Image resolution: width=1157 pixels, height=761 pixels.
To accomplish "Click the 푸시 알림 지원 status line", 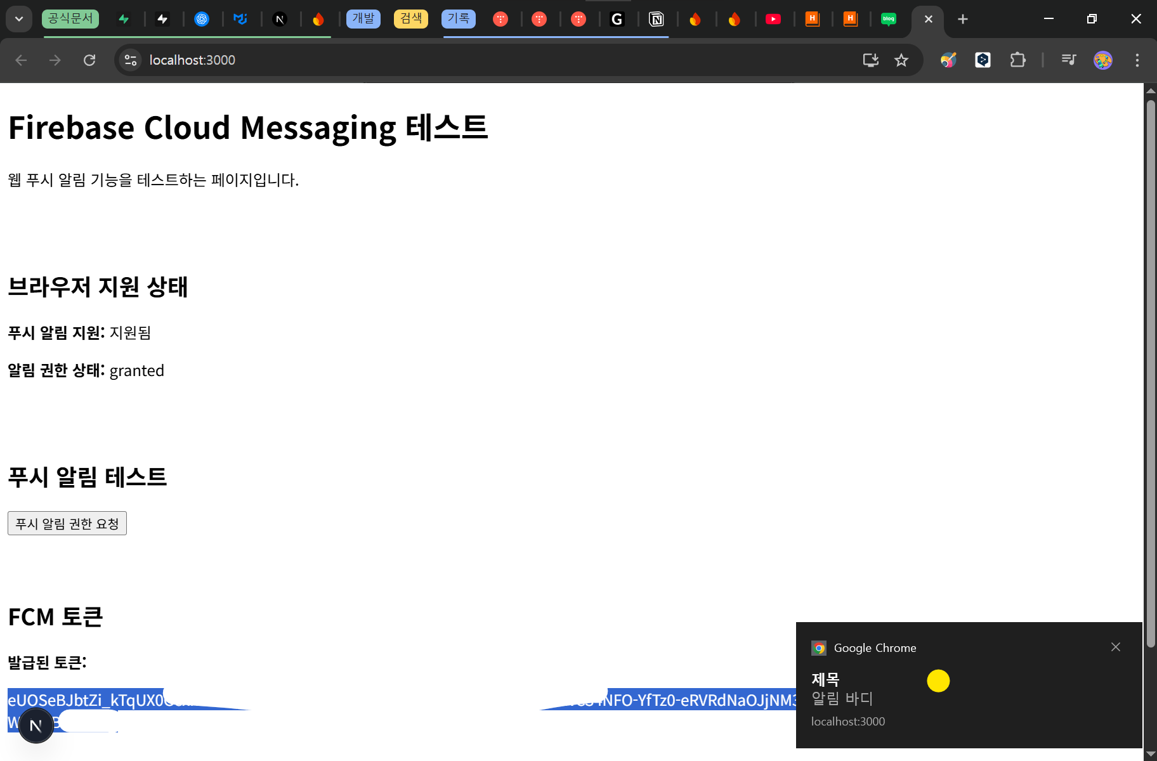I will coord(79,332).
